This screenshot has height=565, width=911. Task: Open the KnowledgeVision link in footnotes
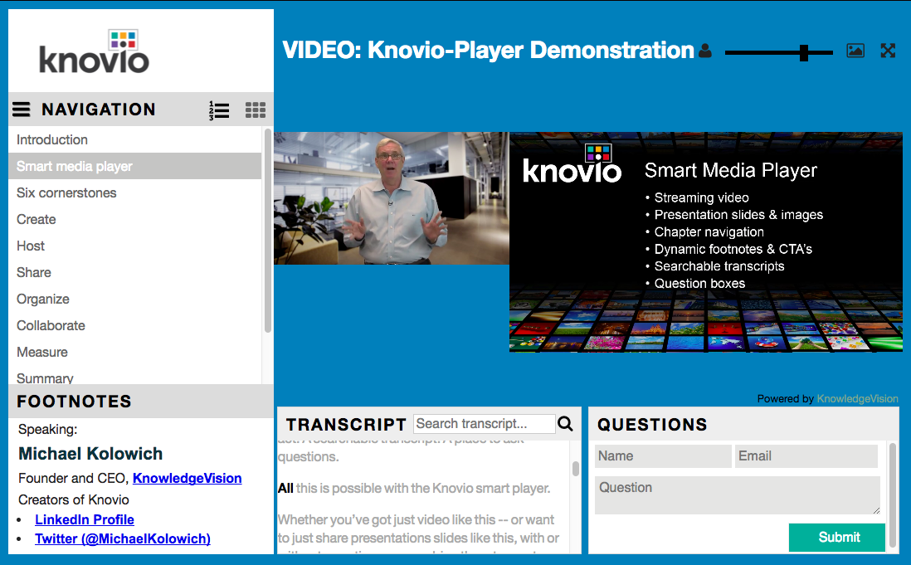click(x=187, y=479)
